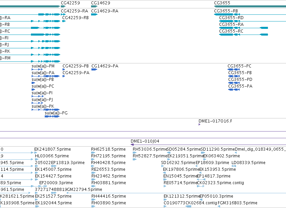286x208 pixels.
Task: Select the CG3655-PC protein feature
Action: (x=234, y=69)
